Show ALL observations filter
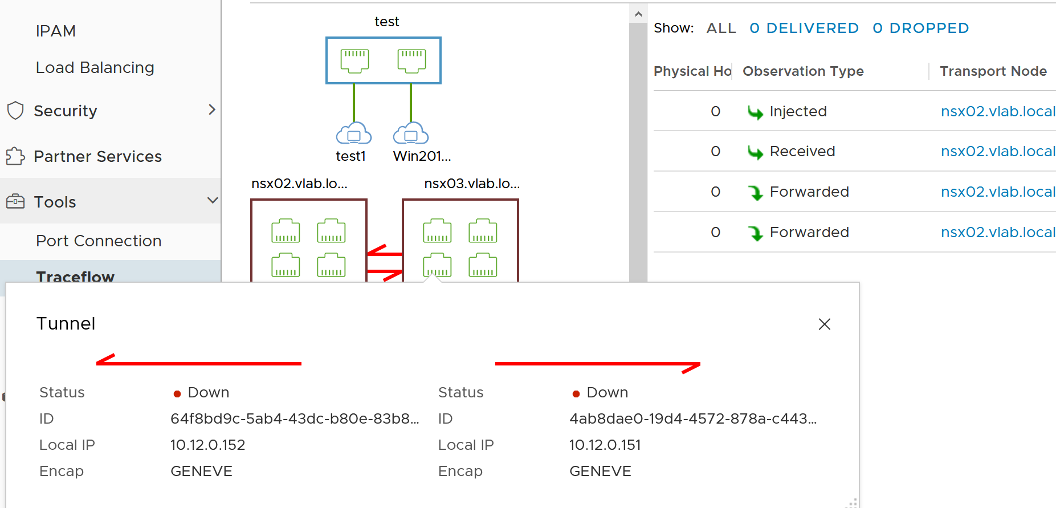 721,28
